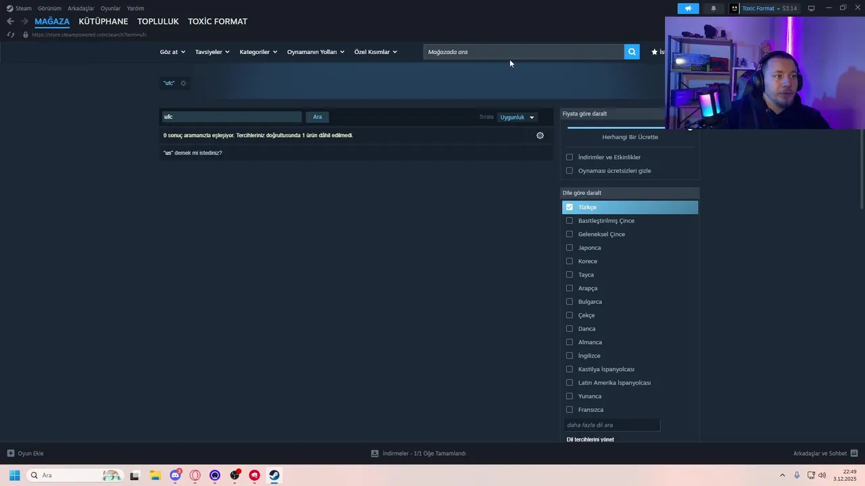
Task: Switch to the TOPLULUK tab
Action: pyautogui.click(x=158, y=22)
